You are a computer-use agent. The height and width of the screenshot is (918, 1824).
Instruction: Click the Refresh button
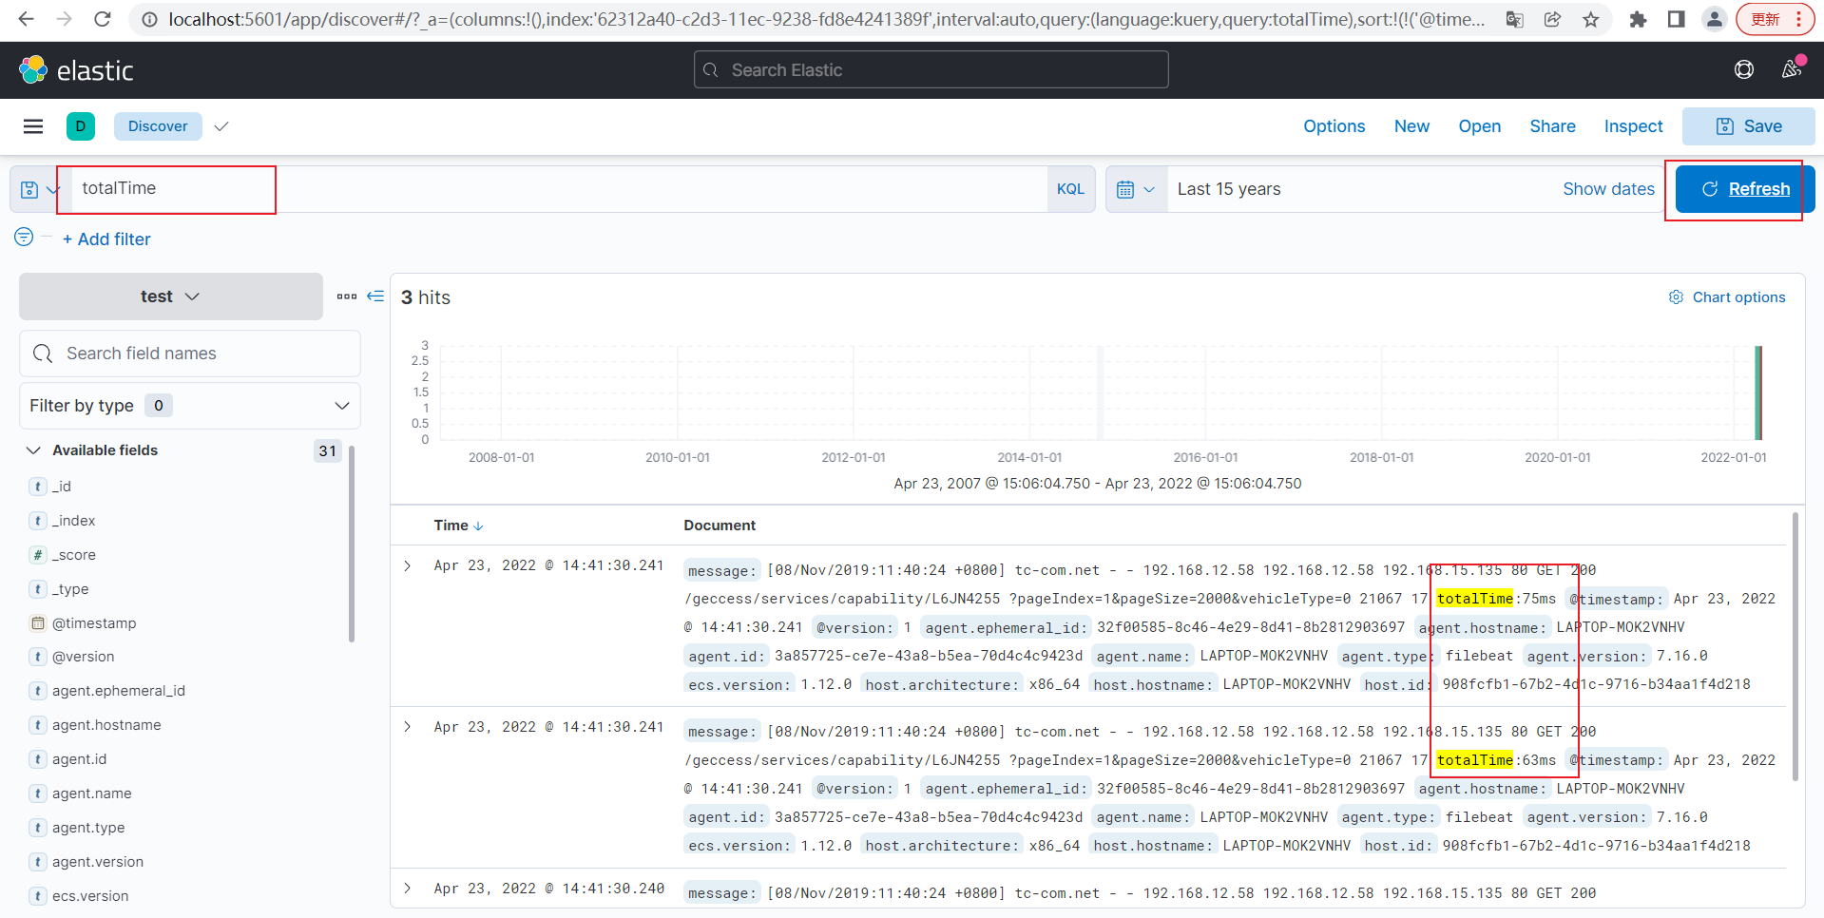[1745, 189]
